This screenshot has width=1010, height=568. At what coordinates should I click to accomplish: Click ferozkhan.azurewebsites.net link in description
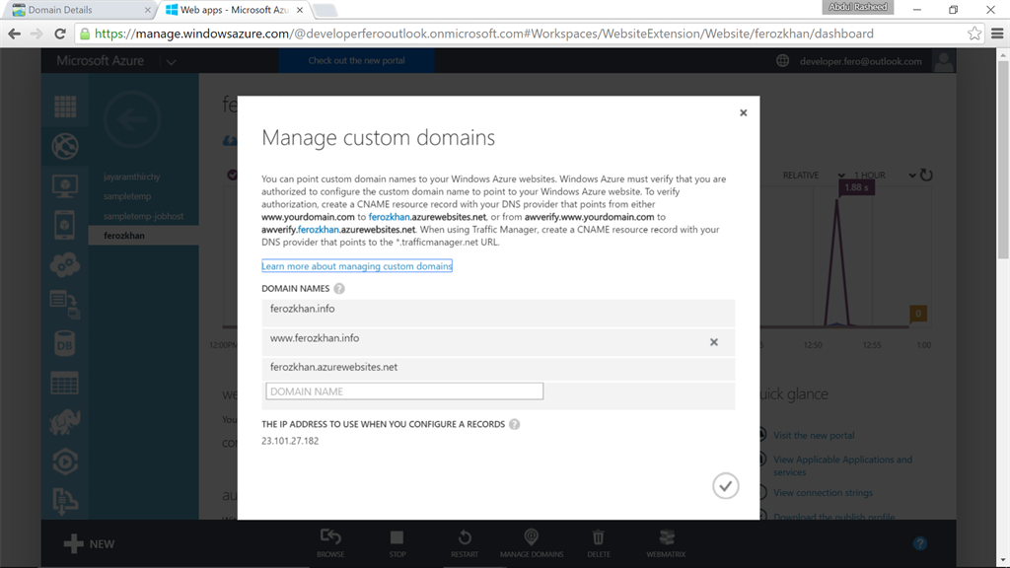click(427, 217)
